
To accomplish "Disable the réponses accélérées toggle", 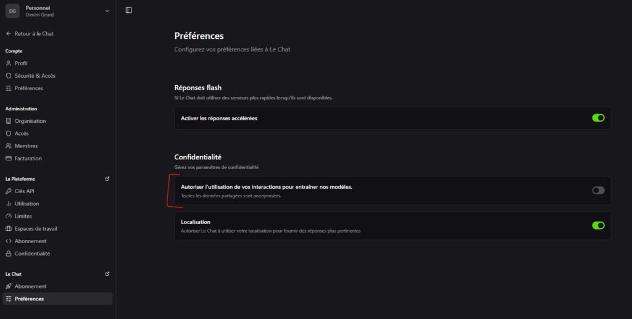I will (x=598, y=118).
